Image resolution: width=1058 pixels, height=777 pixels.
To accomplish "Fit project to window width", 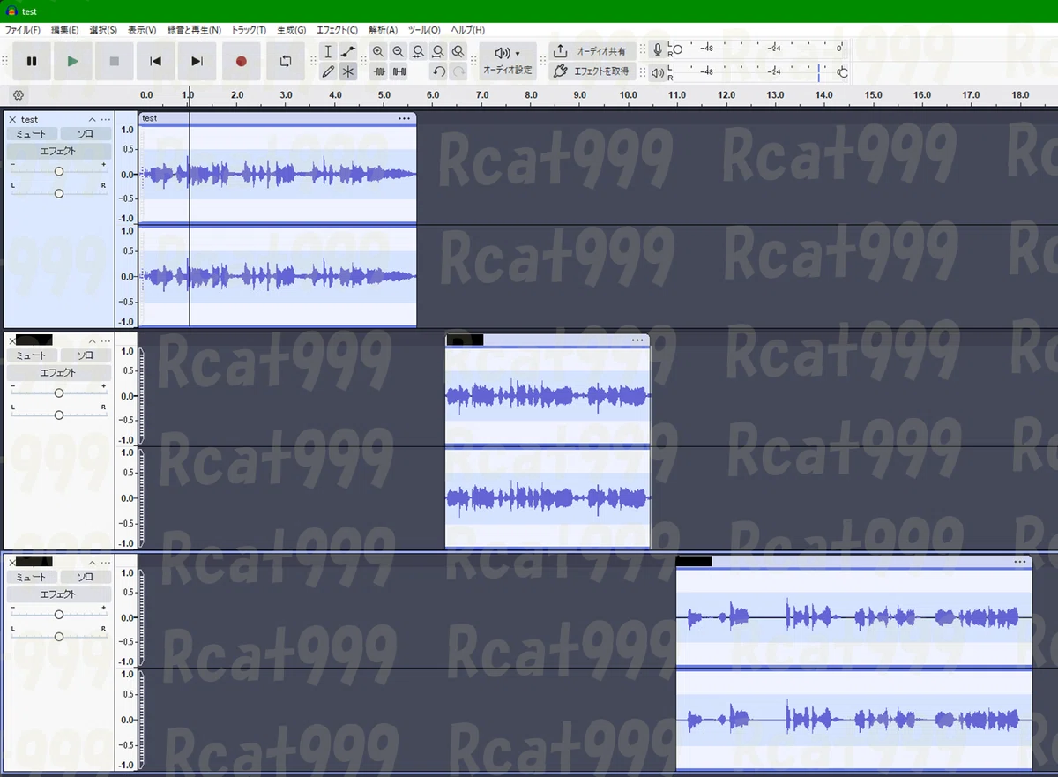I will coord(438,52).
